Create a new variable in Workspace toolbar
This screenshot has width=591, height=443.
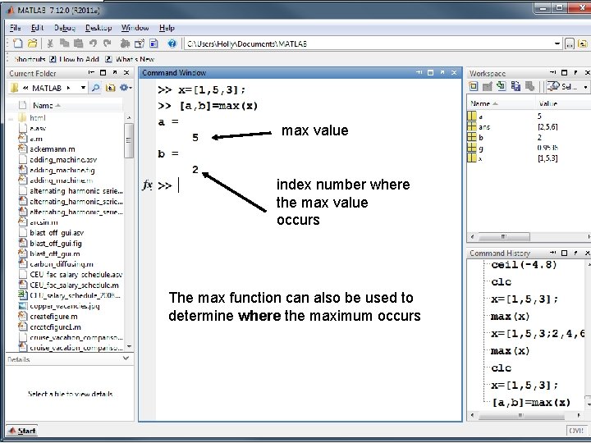click(473, 87)
